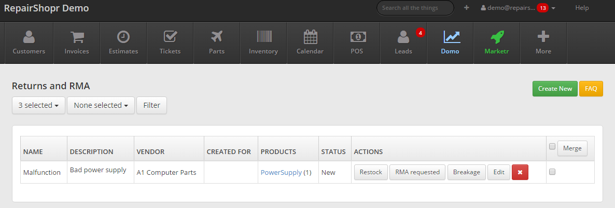Check the Malfunction row checkbox
The image size is (615, 208).
pos(552,172)
